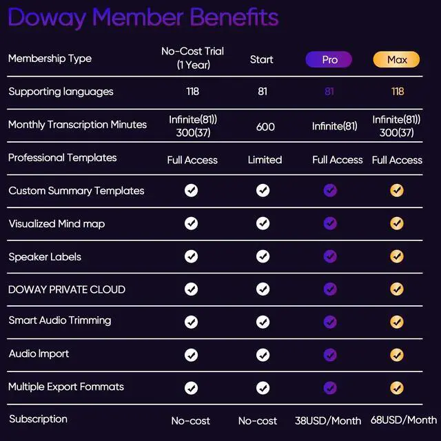The width and height of the screenshot is (441, 441).
Task: Click the Professional Templates row label
Action: 62,158
